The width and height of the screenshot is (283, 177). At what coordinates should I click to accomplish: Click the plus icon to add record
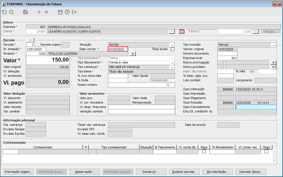pos(39,12)
